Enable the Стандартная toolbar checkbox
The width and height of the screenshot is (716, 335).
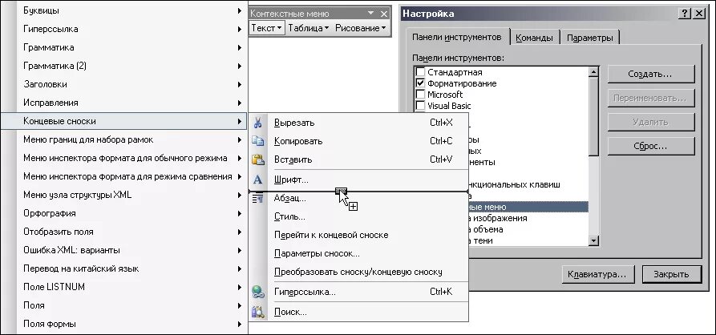coord(420,72)
